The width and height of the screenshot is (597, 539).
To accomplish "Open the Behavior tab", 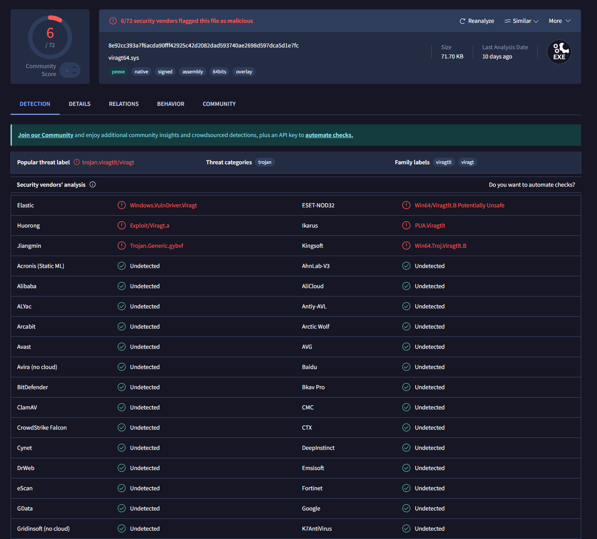I will click(171, 104).
